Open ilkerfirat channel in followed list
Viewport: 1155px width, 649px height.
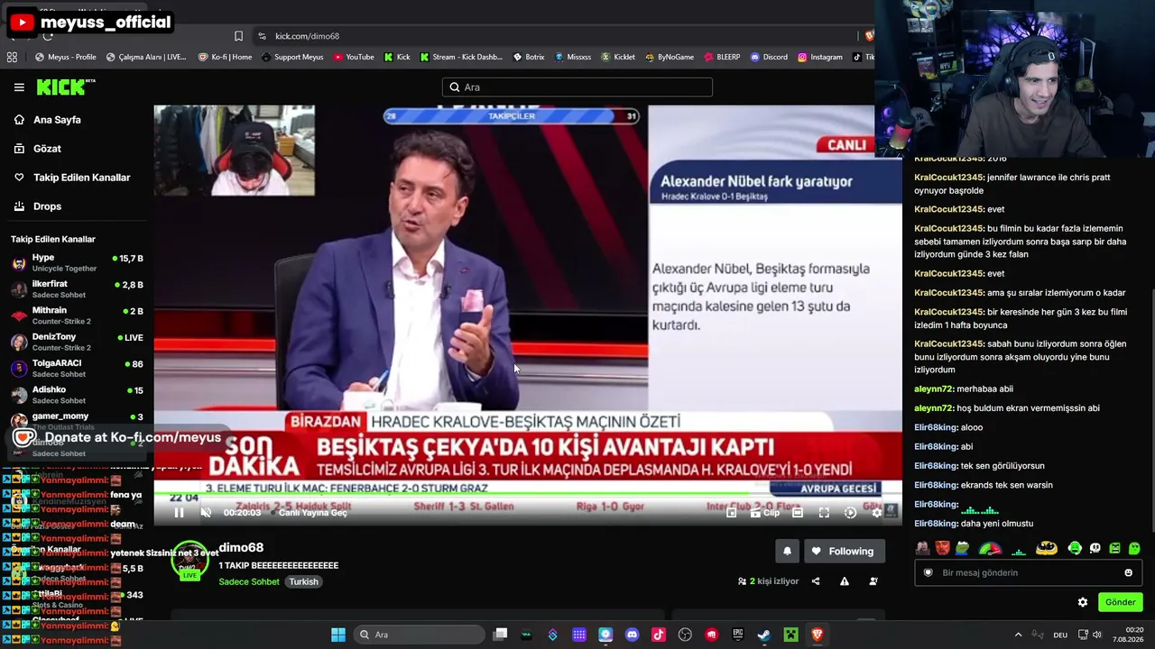pyautogui.click(x=77, y=288)
